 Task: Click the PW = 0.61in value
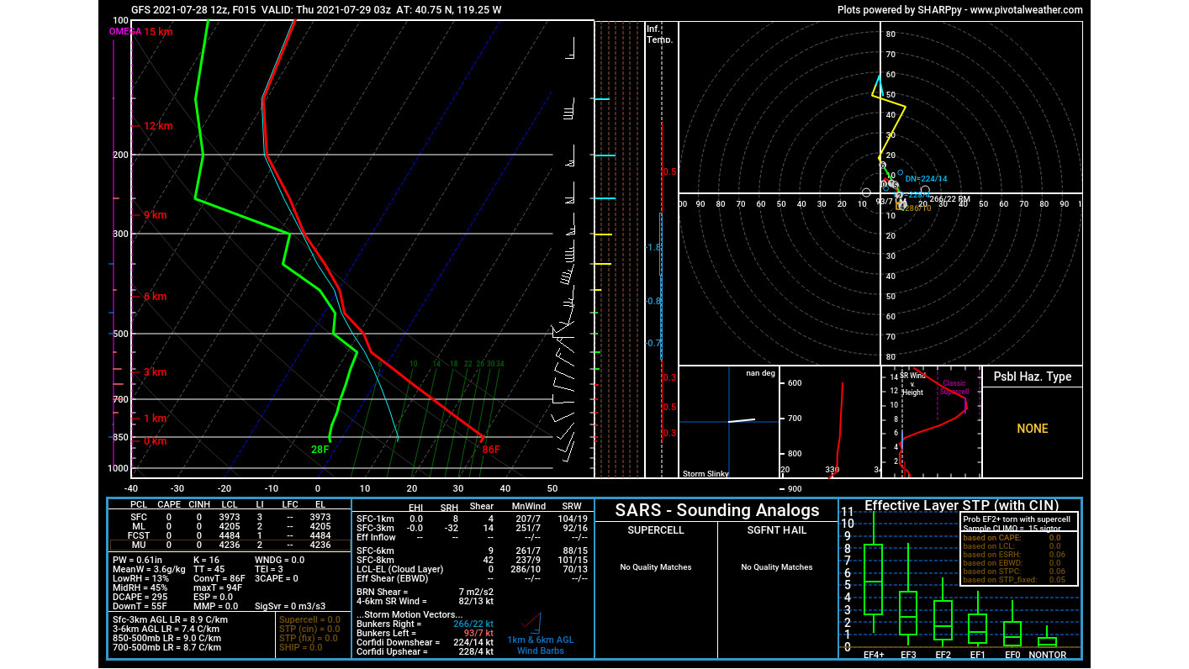coord(136,560)
